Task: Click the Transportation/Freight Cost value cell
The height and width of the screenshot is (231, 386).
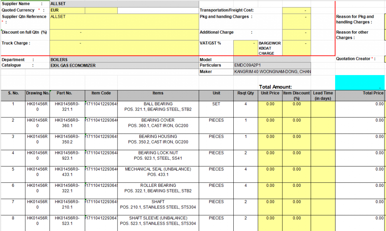Action: tap(296, 10)
